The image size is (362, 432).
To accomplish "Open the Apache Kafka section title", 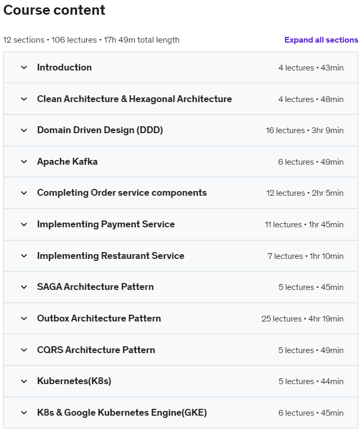I will point(67,162).
